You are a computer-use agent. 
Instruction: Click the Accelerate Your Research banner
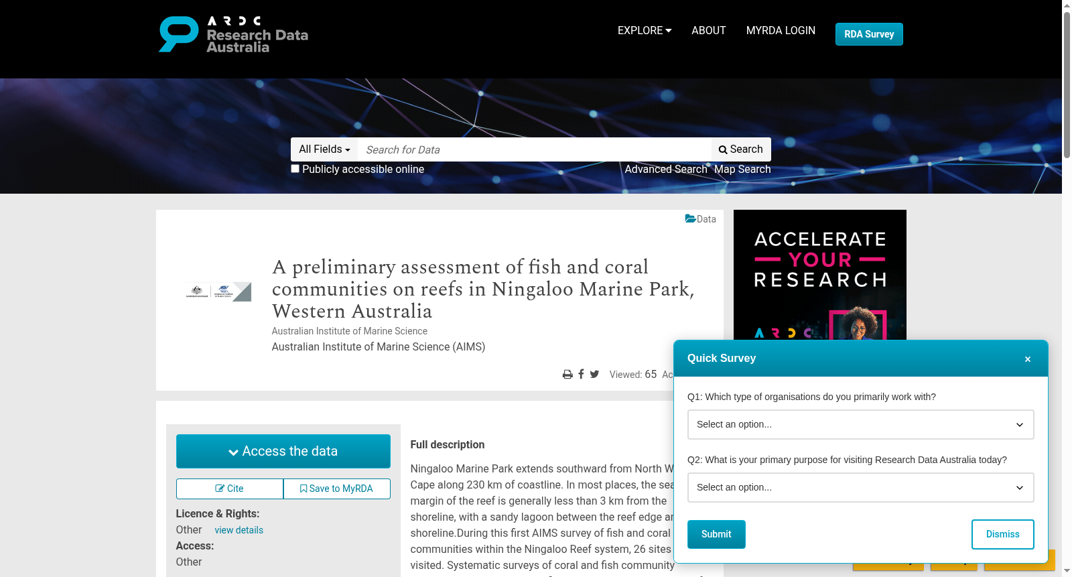(820, 275)
